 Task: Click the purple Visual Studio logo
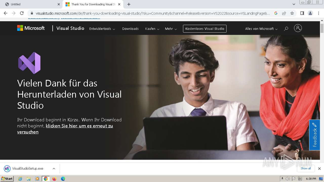(x=29, y=63)
